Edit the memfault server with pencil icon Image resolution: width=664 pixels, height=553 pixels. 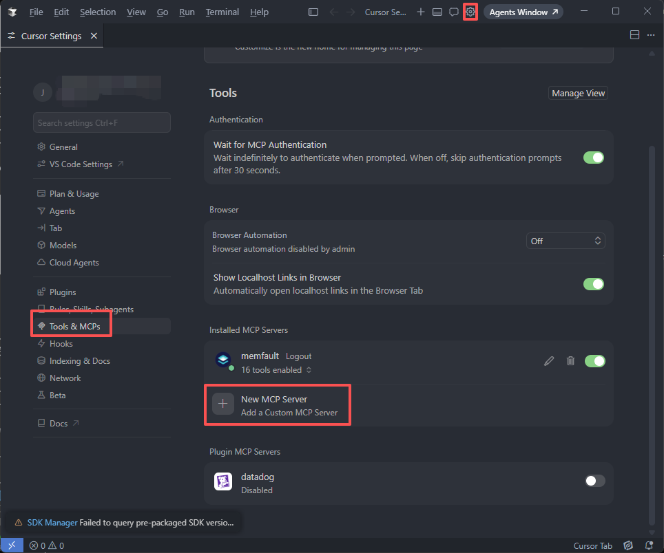pos(549,361)
